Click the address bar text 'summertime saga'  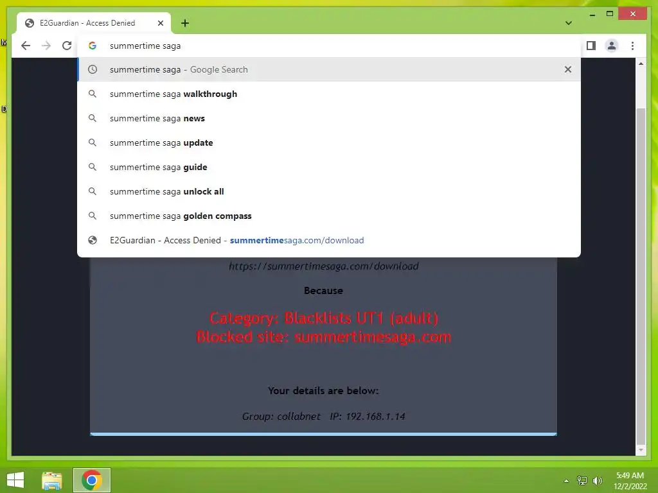point(145,46)
